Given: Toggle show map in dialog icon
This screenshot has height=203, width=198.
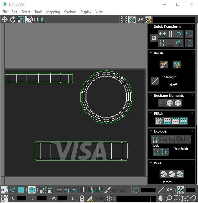Looking at the screenshot, I should (132, 20).
